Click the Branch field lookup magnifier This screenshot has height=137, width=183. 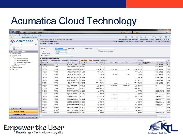click(x=66, y=49)
